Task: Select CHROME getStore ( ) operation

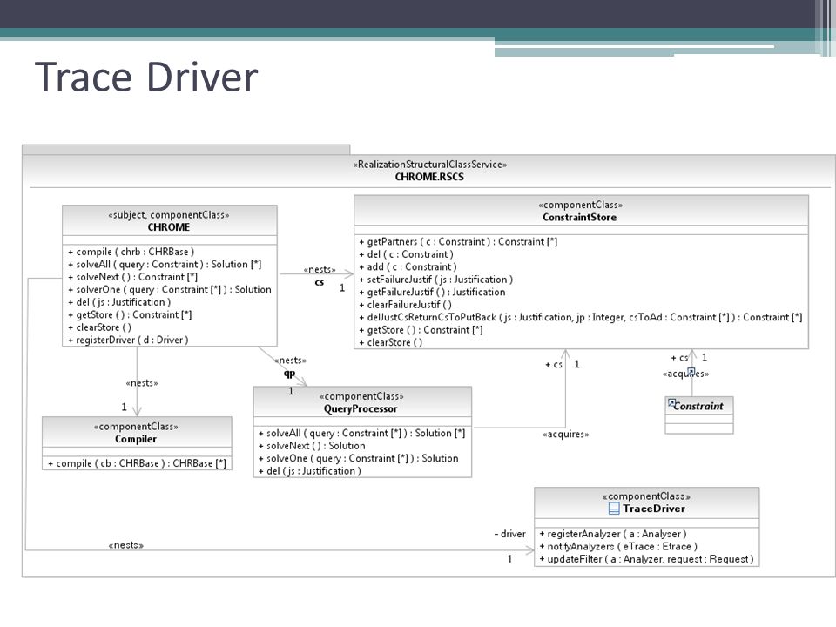Action: [130, 315]
